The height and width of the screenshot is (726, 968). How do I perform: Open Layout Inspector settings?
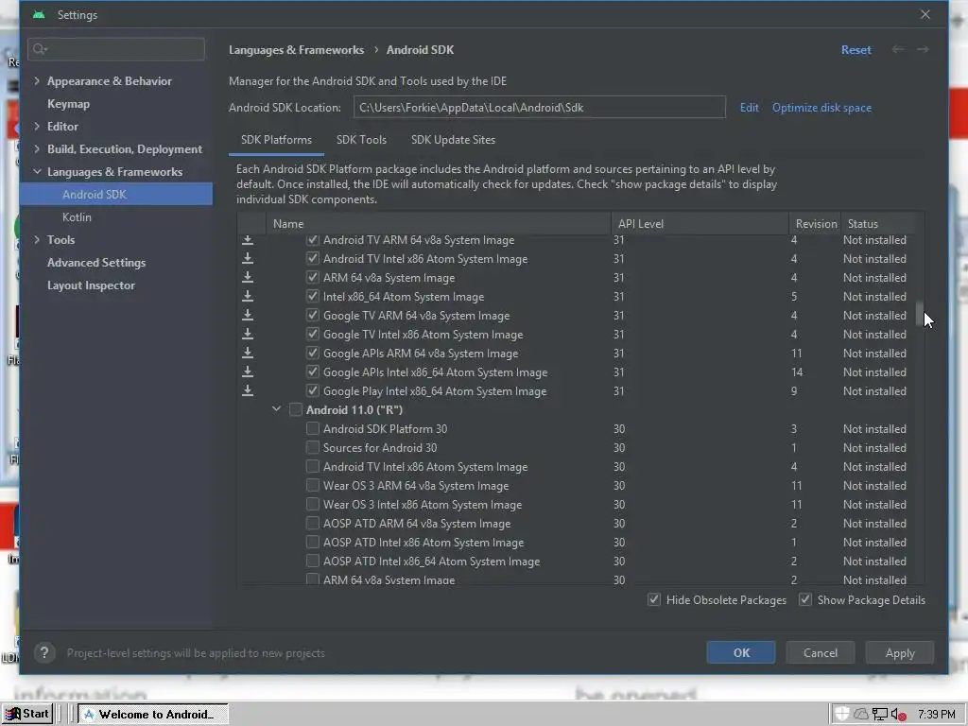91,285
